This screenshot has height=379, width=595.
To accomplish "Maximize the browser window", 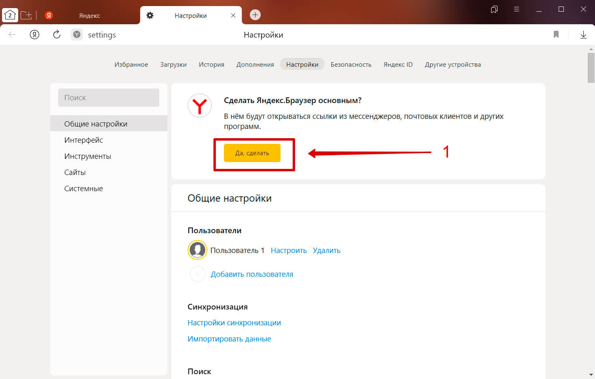I will coord(561,9).
